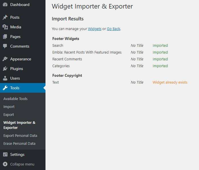Click Imported status for Recent Comments

point(160,59)
